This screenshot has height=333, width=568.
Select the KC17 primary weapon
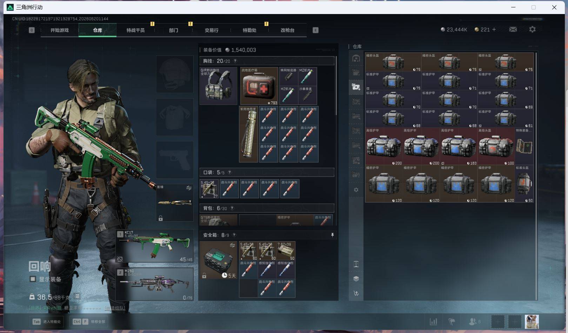click(155, 246)
